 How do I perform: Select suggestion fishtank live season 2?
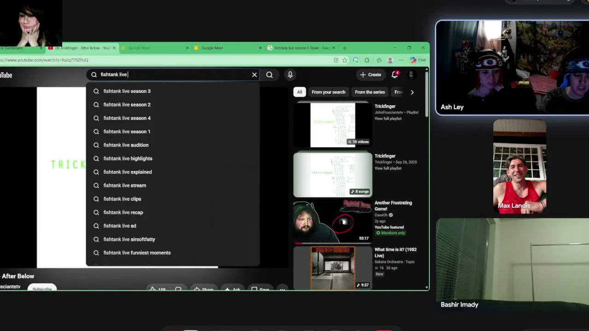pos(173,105)
